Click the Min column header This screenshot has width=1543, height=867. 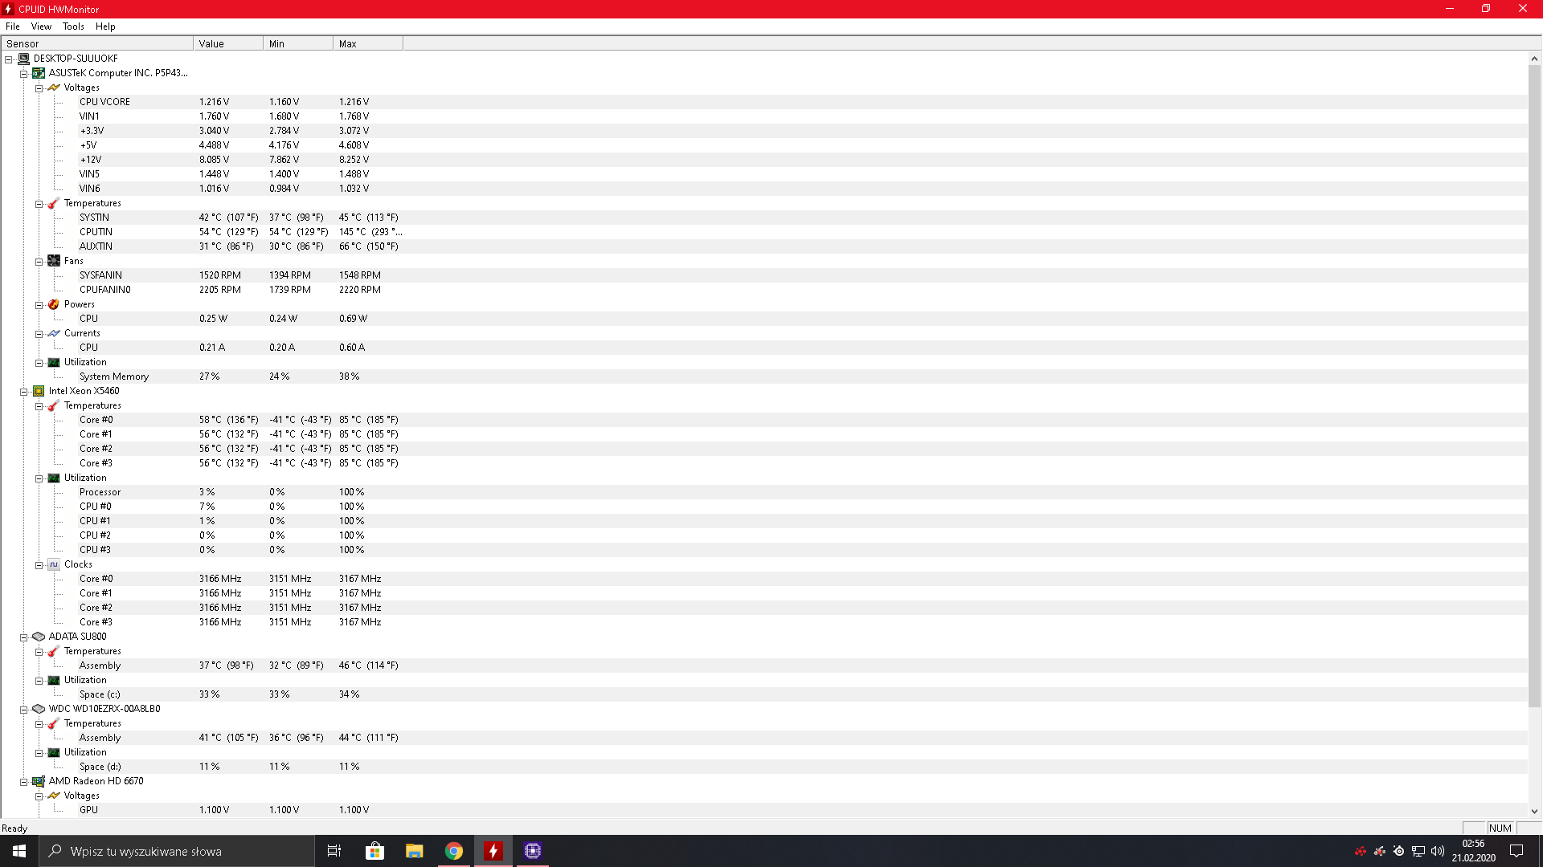298,43
